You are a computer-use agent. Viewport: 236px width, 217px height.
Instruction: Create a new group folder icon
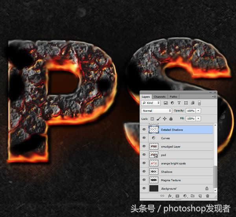(192, 196)
